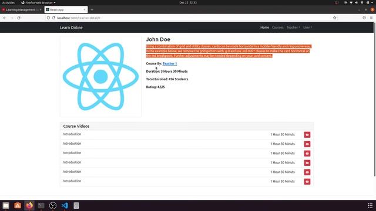This screenshot has width=376, height=211.
Task: Expand the User dropdown in navbar
Action: point(307,28)
